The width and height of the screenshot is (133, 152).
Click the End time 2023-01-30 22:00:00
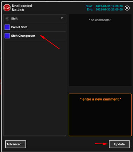[109, 9]
